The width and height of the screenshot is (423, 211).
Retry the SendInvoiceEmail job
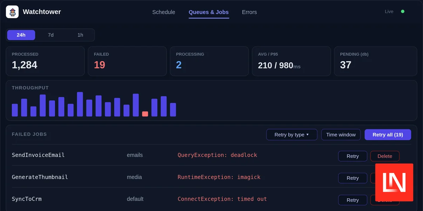click(352, 156)
